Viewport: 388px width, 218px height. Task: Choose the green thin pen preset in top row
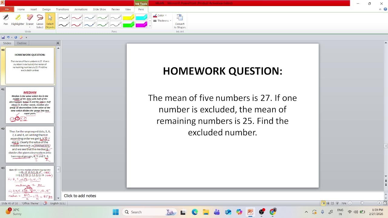pos(103,17)
